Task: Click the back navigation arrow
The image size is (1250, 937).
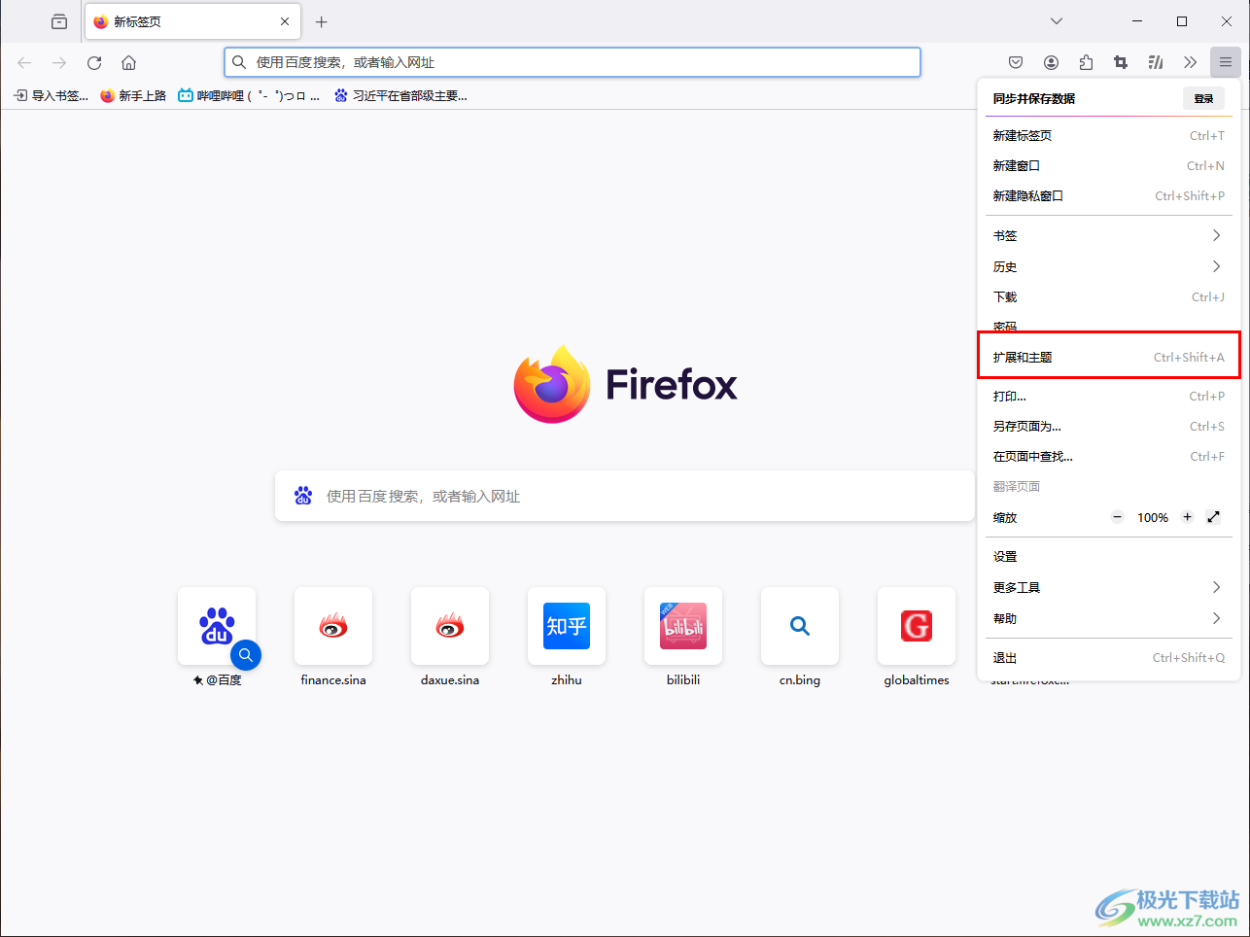Action: tap(24, 62)
